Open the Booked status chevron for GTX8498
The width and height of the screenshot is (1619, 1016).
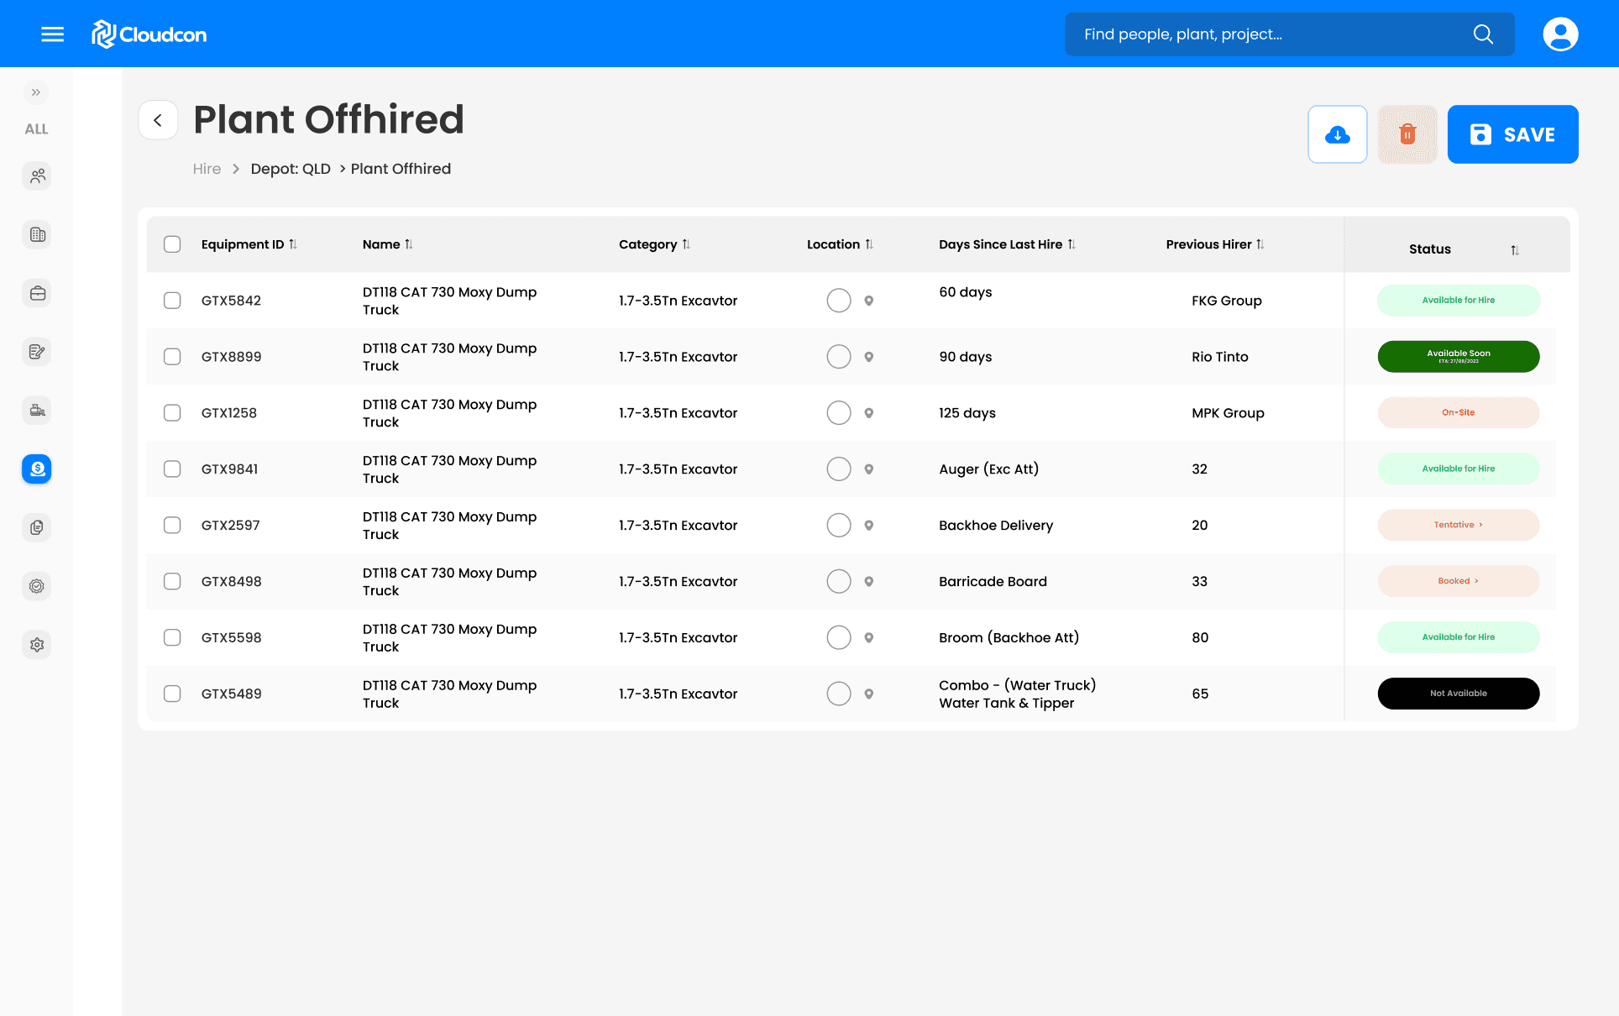tap(1476, 581)
